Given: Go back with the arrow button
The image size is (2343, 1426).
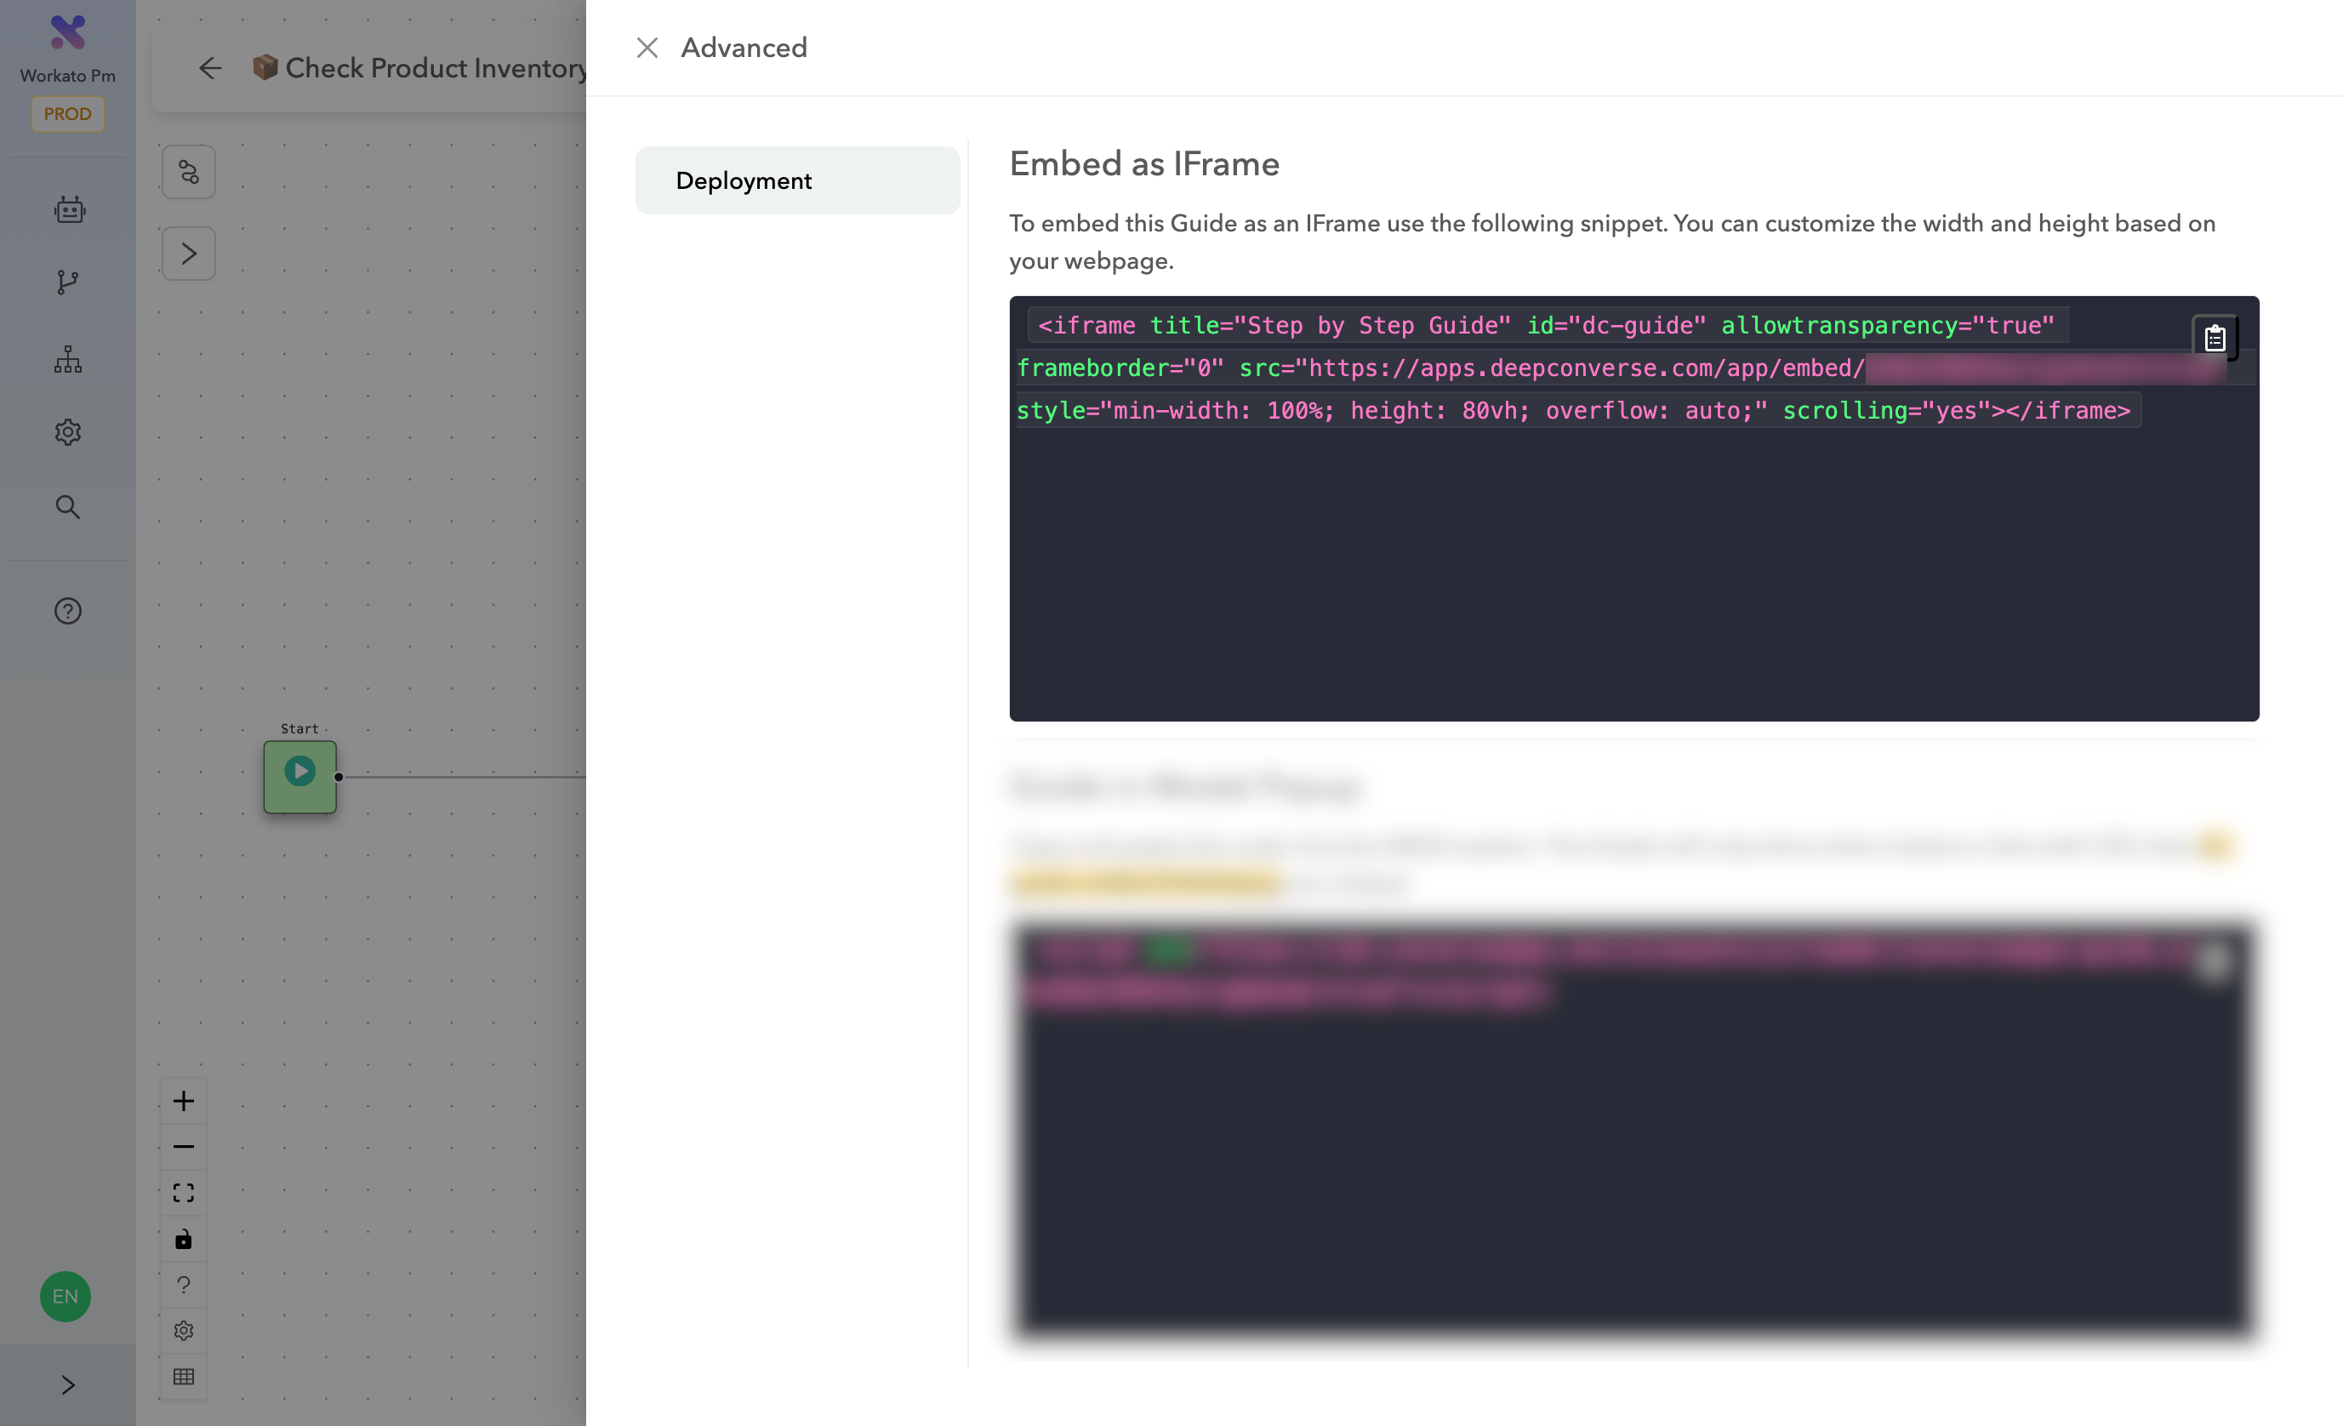Looking at the screenshot, I should point(210,68).
